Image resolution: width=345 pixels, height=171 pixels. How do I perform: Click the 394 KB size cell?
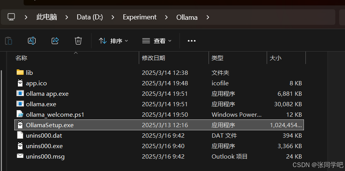292,136
